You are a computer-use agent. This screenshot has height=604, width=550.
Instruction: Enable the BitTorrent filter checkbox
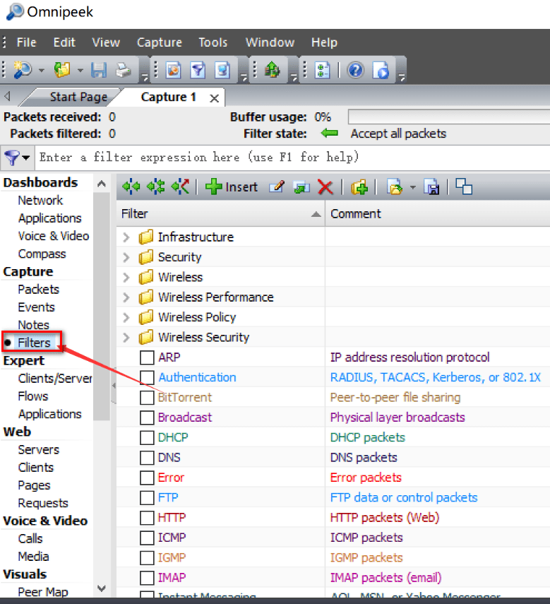click(147, 398)
